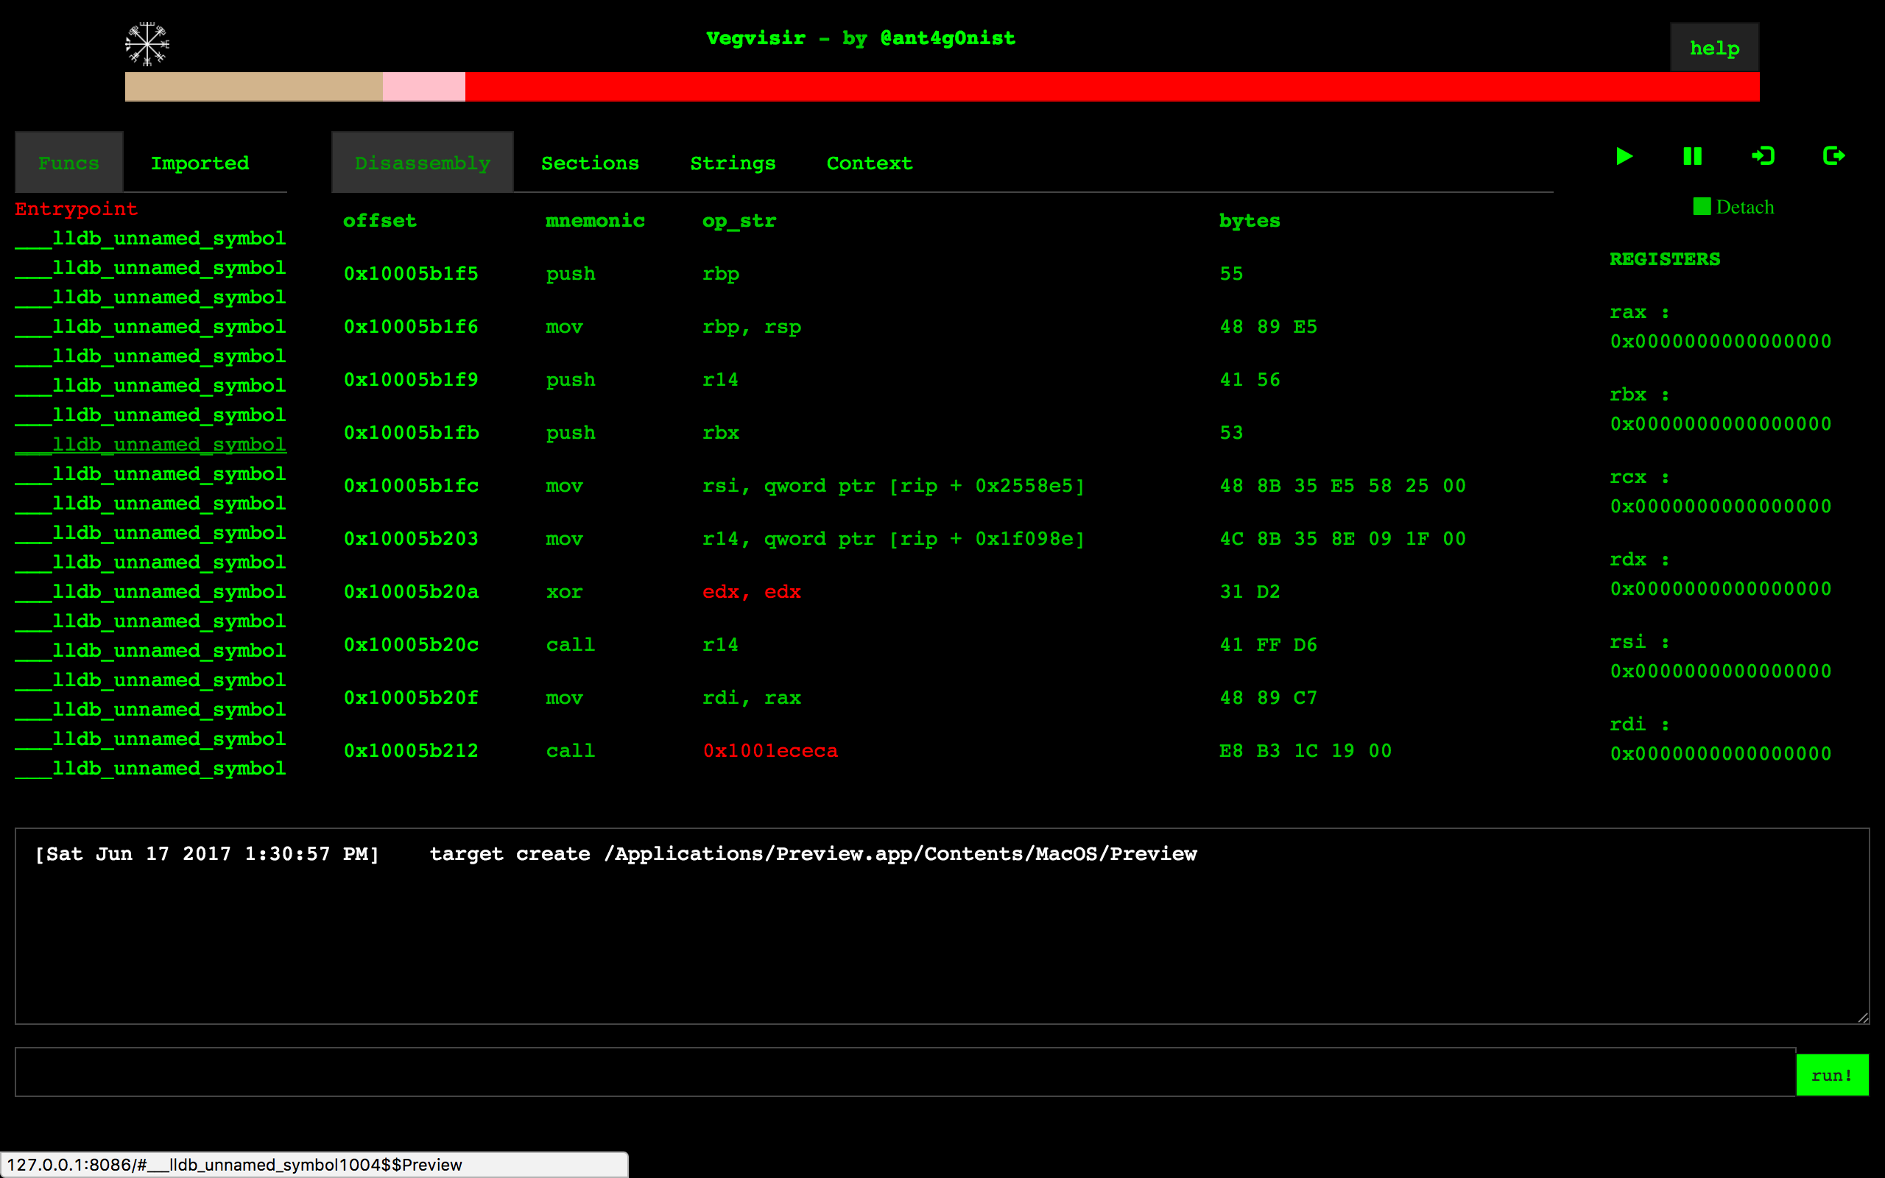Click the rcx register value
Image resolution: width=1885 pixels, height=1178 pixels.
(1721, 507)
